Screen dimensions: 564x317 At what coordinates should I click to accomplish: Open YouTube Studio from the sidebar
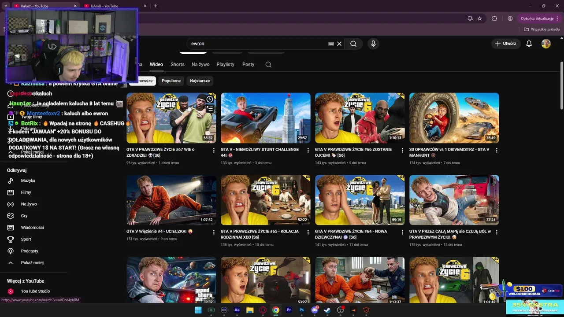point(35,291)
